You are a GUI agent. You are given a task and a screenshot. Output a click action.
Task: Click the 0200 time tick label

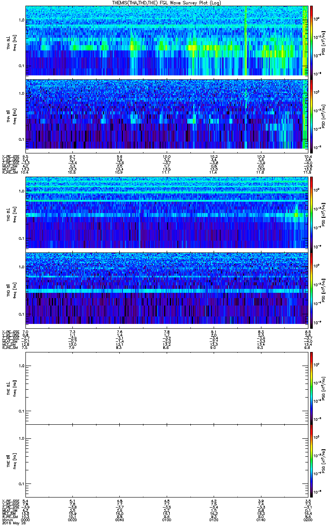(x=308, y=519)
